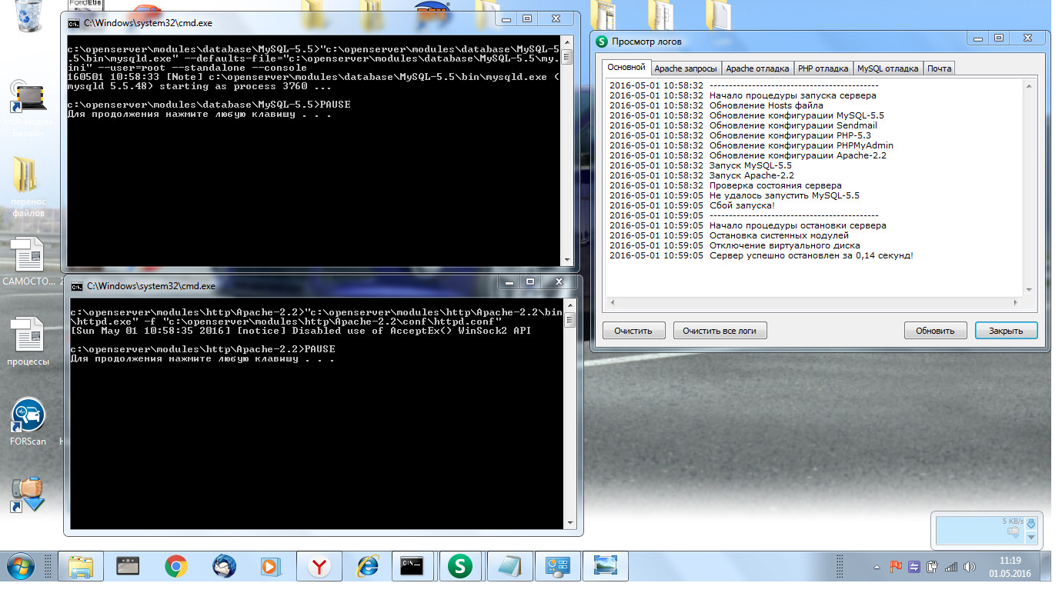Click the Закрыть button
This screenshot has width=1062, height=593.
click(x=1006, y=331)
